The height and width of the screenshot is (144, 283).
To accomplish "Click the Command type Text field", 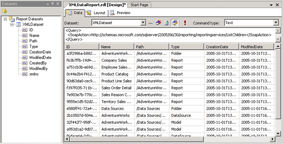I will point(249,23).
